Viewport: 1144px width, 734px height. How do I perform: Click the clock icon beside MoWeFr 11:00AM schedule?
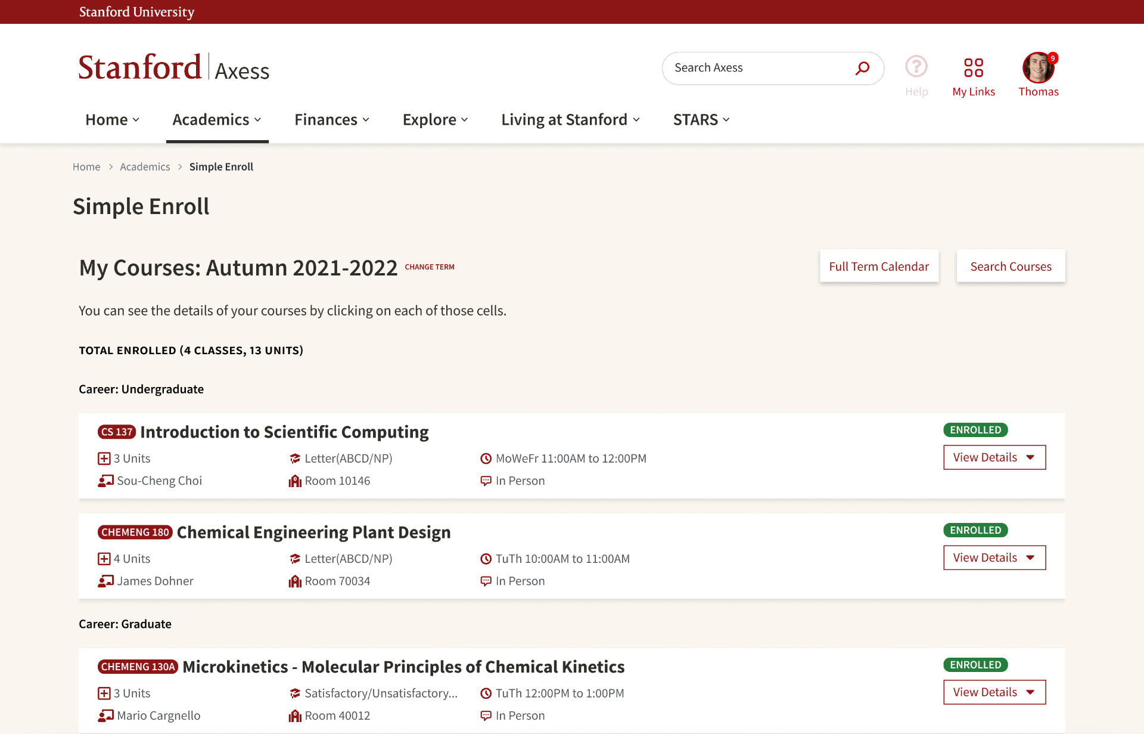pyautogui.click(x=486, y=459)
